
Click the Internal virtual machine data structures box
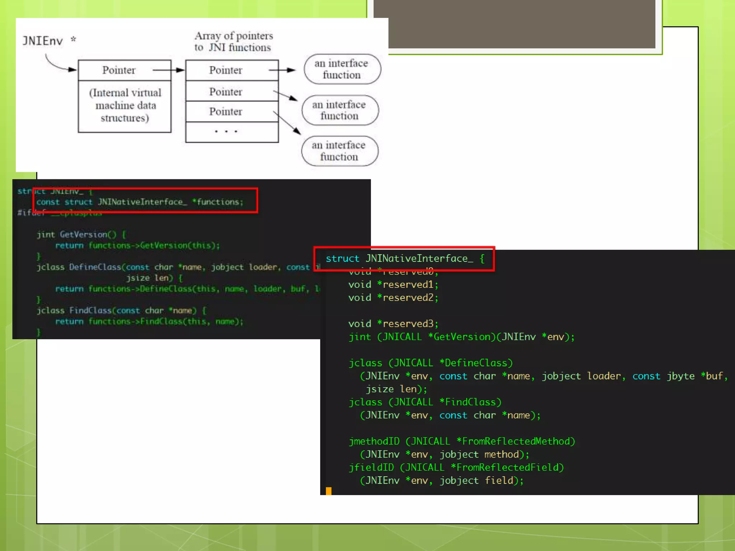(x=125, y=106)
